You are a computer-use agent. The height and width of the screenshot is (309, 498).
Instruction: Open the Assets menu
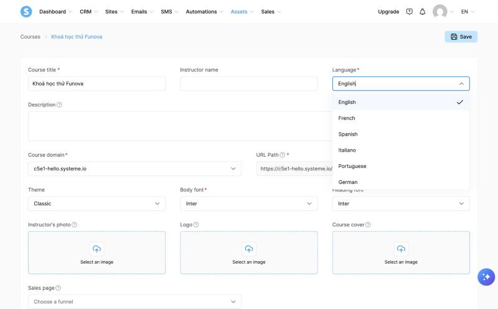click(x=242, y=12)
